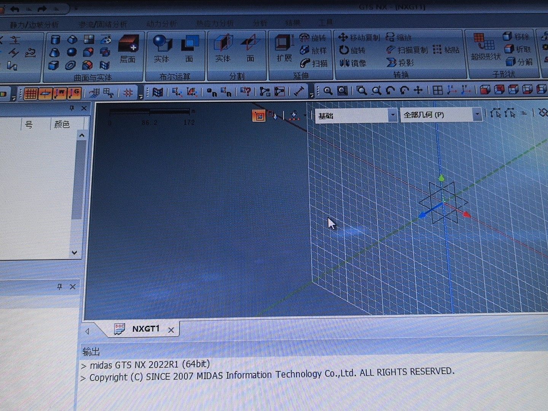
Task: Click the 缩放 scale tool
Action: tap(398, 37)
